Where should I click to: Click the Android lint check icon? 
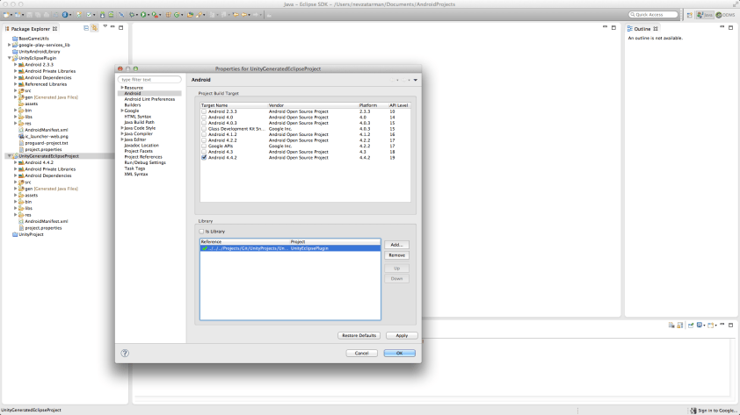pyautogui.click(x=89, y=15)
